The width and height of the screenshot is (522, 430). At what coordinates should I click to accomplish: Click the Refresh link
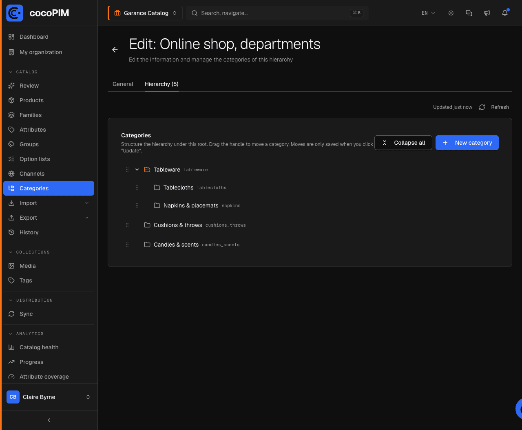(x=500, y=107)
